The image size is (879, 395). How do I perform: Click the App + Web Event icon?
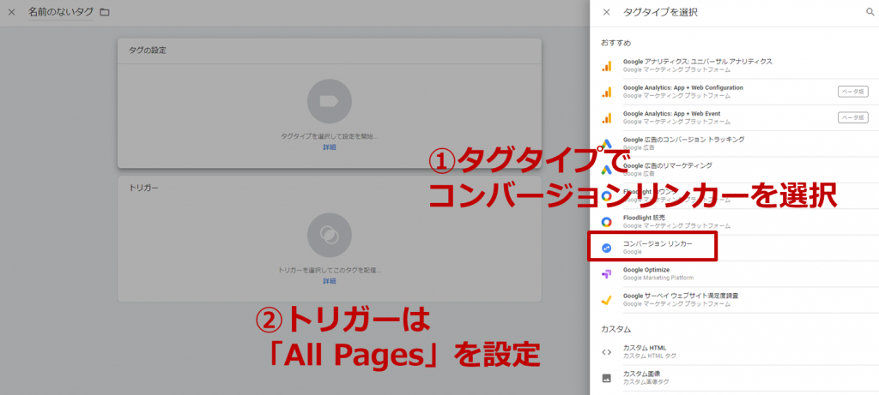point(606,117)
